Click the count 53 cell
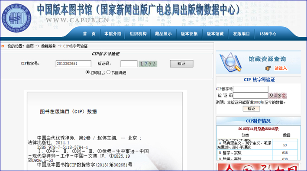 pyautogui.click(x=285, y=145)
